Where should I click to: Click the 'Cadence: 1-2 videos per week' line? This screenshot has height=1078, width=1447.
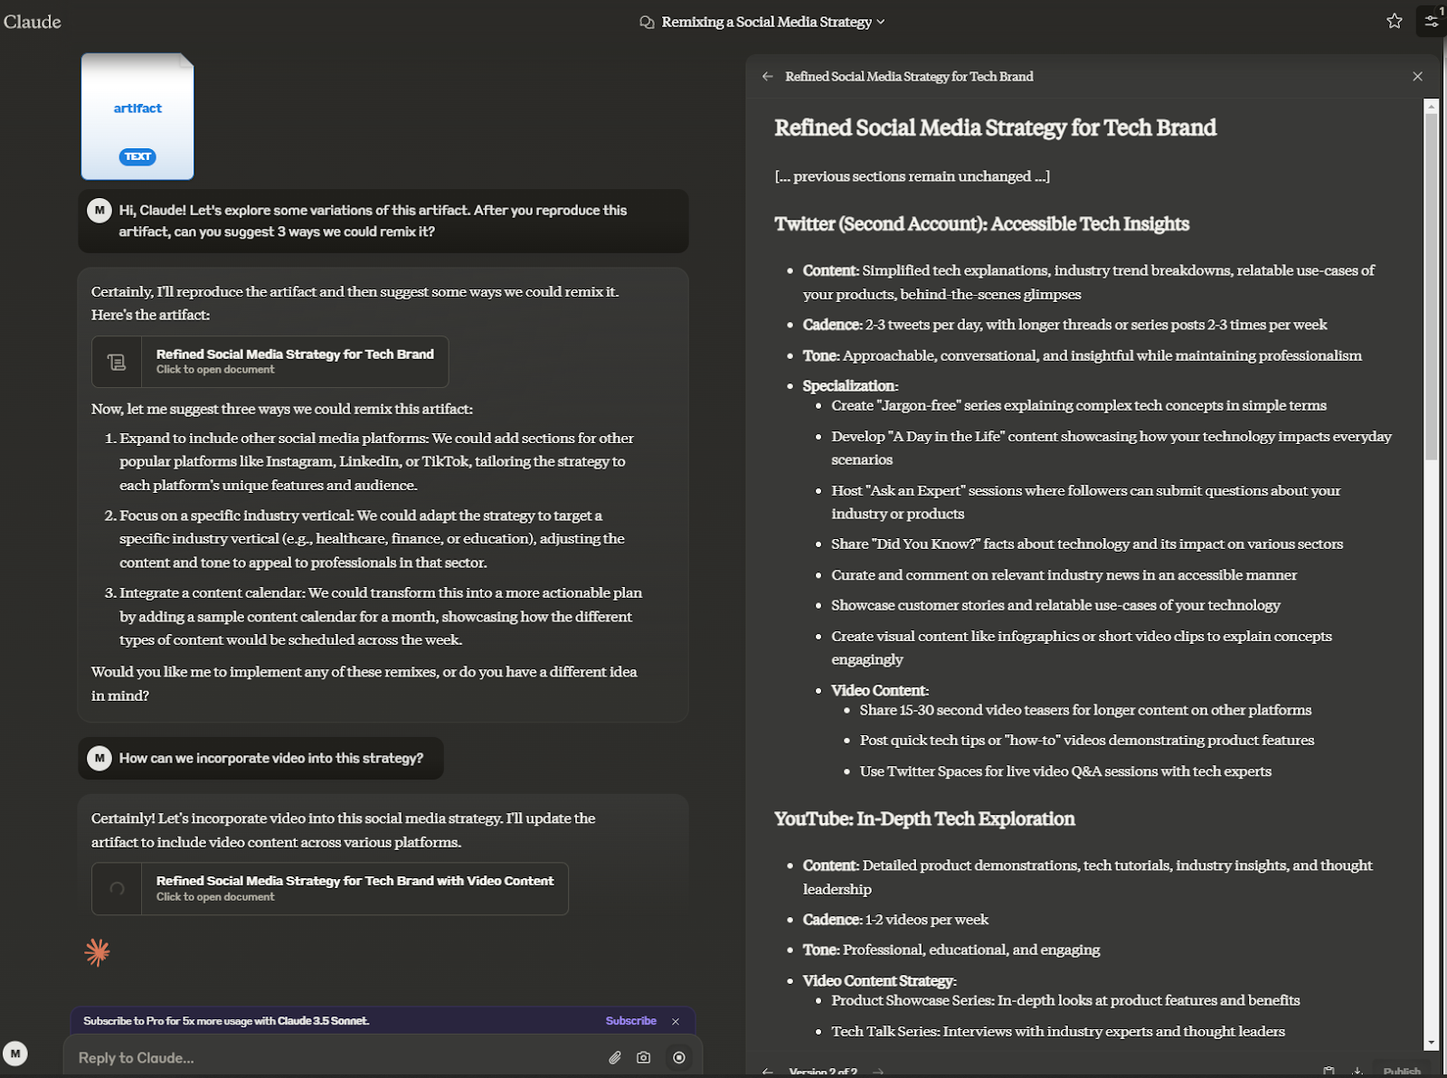[895, 920]
